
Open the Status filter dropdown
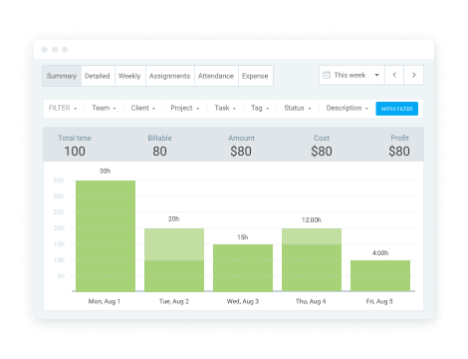[x=298, y=108]
